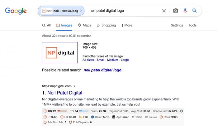Open search by image camera icon
218x131 pixels.
point(175,11)
